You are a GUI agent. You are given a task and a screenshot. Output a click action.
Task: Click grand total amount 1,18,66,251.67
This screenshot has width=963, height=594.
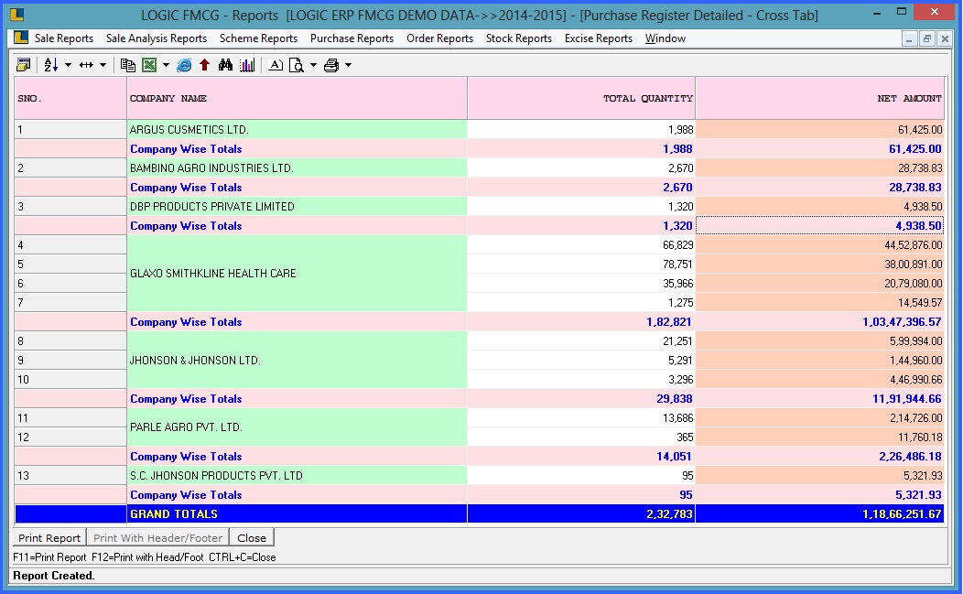[x=820, y=514]
